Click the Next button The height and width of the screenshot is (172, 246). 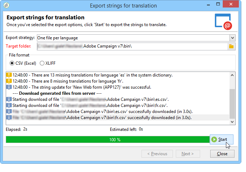coord(188,154)
